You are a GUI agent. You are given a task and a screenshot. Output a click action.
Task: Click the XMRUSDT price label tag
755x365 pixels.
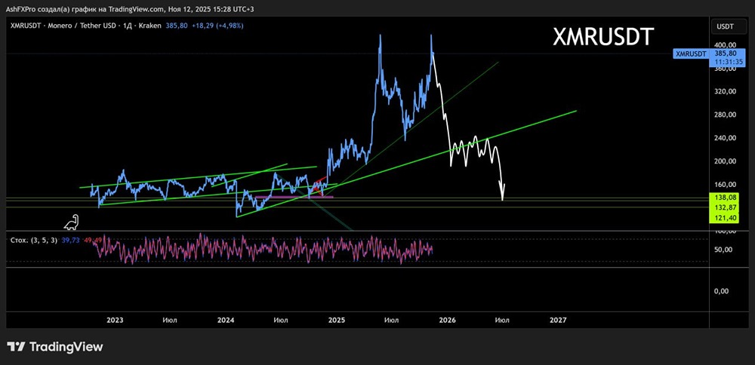tap(691, 54)
